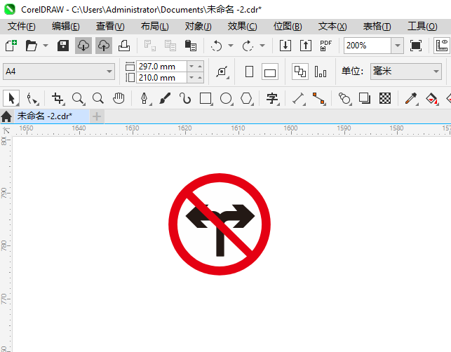Increase page width with up stepper
Image resolution: width=451 pixels, height=352 pixels.
pyautogui.click(x=200, y=67)
